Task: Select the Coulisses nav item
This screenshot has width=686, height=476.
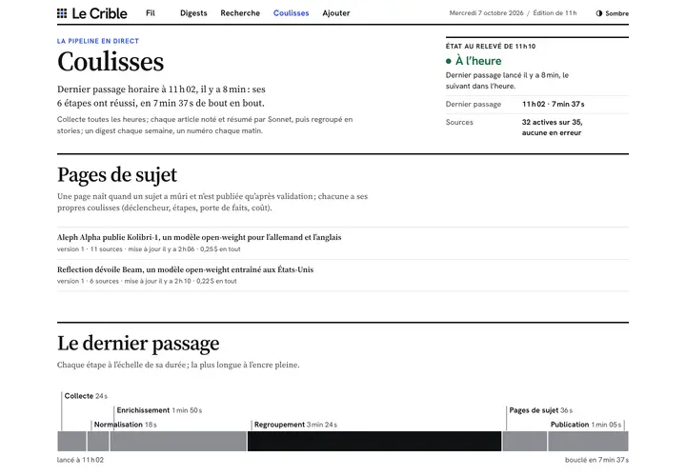Action: [x=291, y=13]
